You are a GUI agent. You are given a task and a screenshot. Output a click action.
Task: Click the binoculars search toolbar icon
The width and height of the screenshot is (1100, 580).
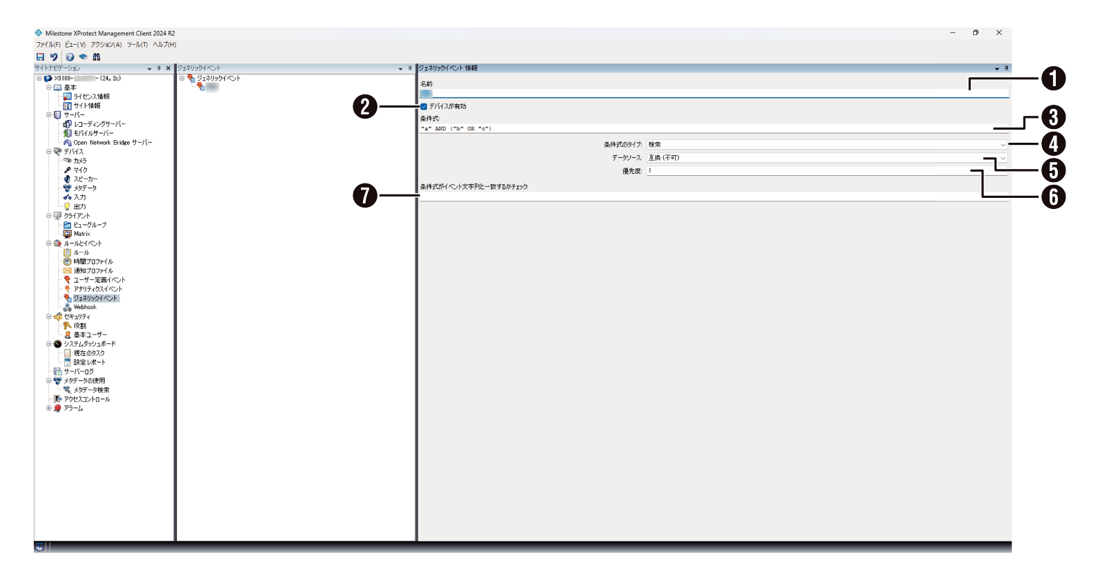pos(97,57)
